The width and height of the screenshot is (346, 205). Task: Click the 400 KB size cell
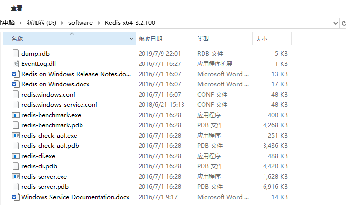(278, 115)
